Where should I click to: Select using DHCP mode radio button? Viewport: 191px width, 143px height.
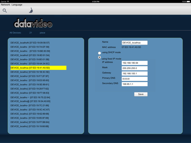pos(99,53)
